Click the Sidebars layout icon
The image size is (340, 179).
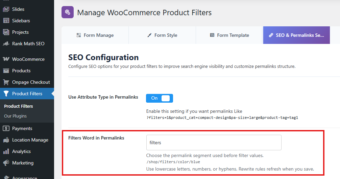pos(6,21)
